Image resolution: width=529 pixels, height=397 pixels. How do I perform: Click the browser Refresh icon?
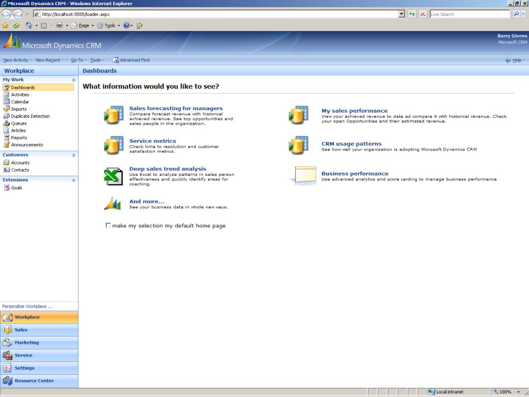click(x=412, y=14)
